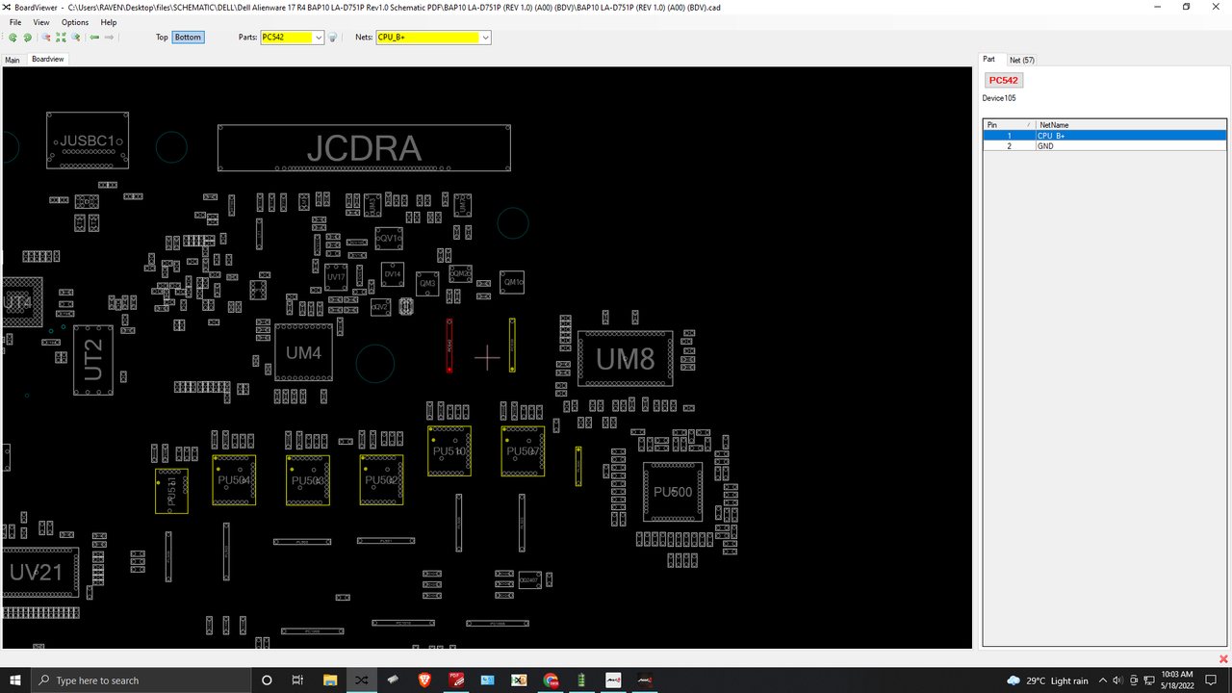Screen dimensions: 1232x693
Task: Open the clock showing 10:03 AM
Action: pos(1178,680)
